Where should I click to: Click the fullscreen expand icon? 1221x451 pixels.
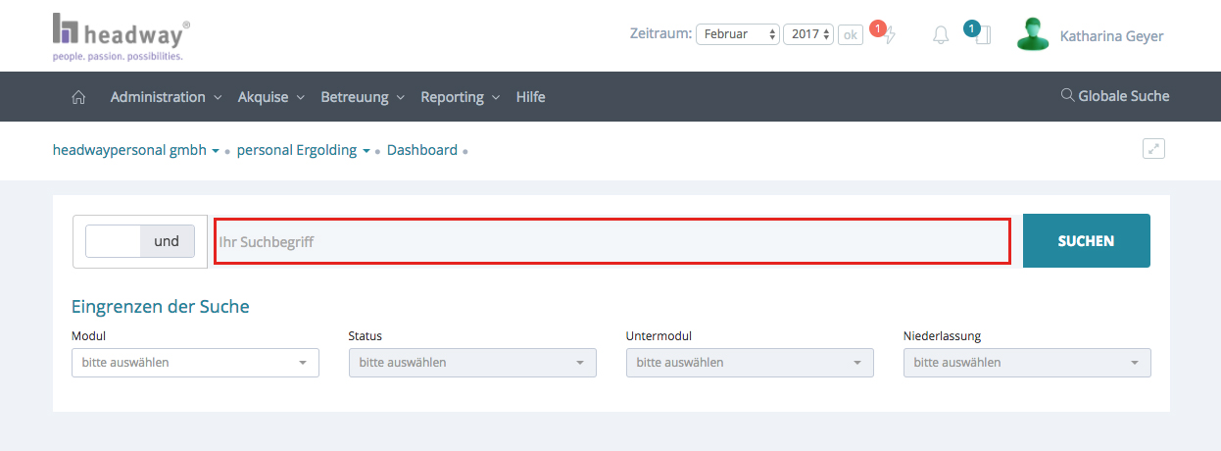pyautogui.click(x=1153, y=149)
